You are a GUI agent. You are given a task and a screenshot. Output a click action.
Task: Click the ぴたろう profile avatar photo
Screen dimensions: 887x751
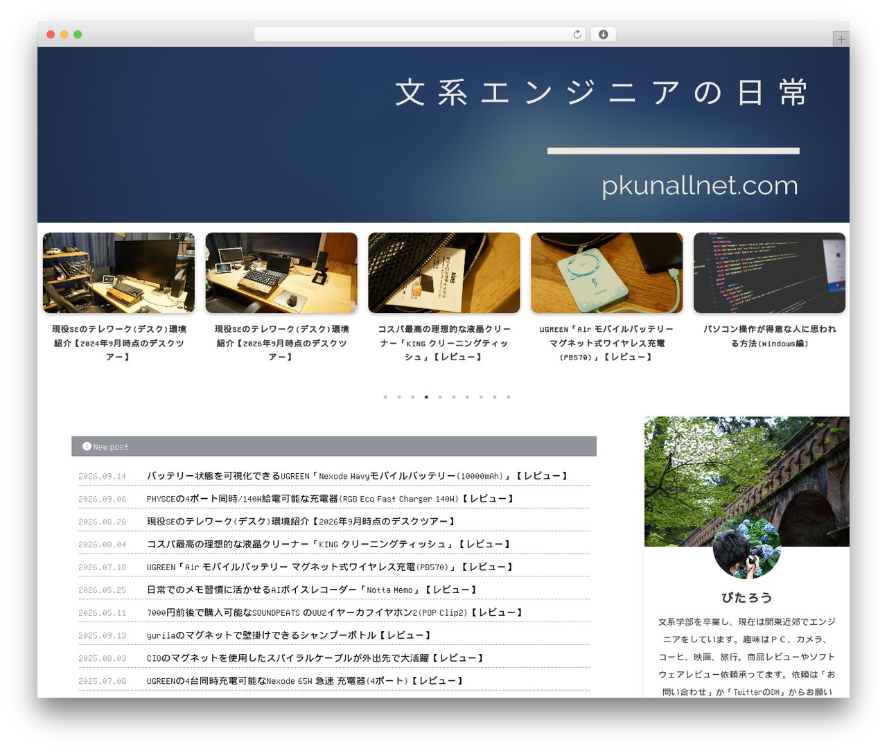click(x=747, y=545)
